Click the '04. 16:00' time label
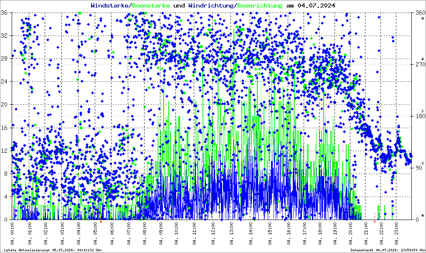The height and width of the screenshot is (253, 426). 288,233
